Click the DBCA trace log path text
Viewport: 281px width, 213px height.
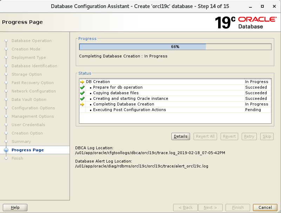point(150,153)
